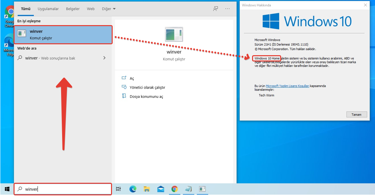Viewport: 375px width, 196px height.
Task: Choose Dosya konumunu aç
Action: [x=146, y=97]
